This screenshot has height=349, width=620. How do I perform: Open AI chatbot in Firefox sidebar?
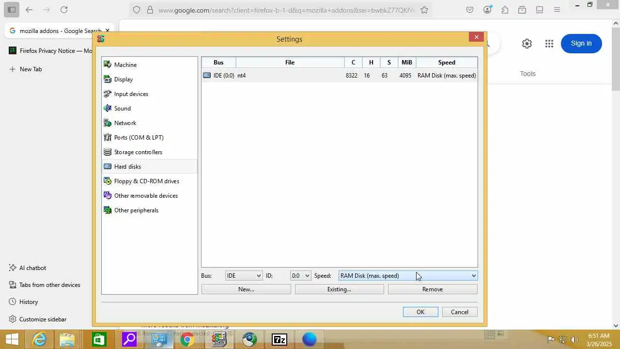click(x=28, y=268)
